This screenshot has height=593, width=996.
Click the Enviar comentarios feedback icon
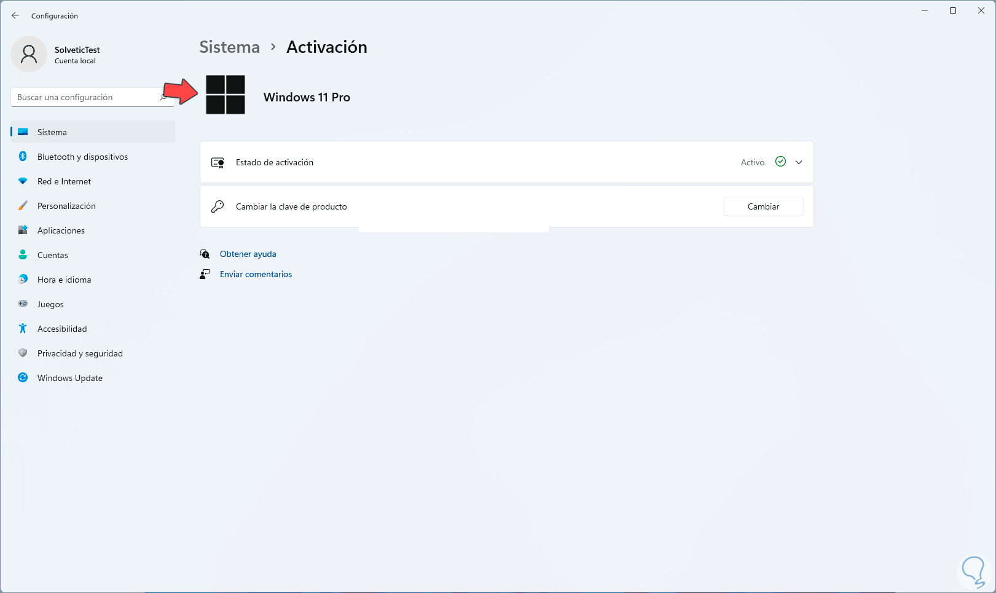point(205,274)
